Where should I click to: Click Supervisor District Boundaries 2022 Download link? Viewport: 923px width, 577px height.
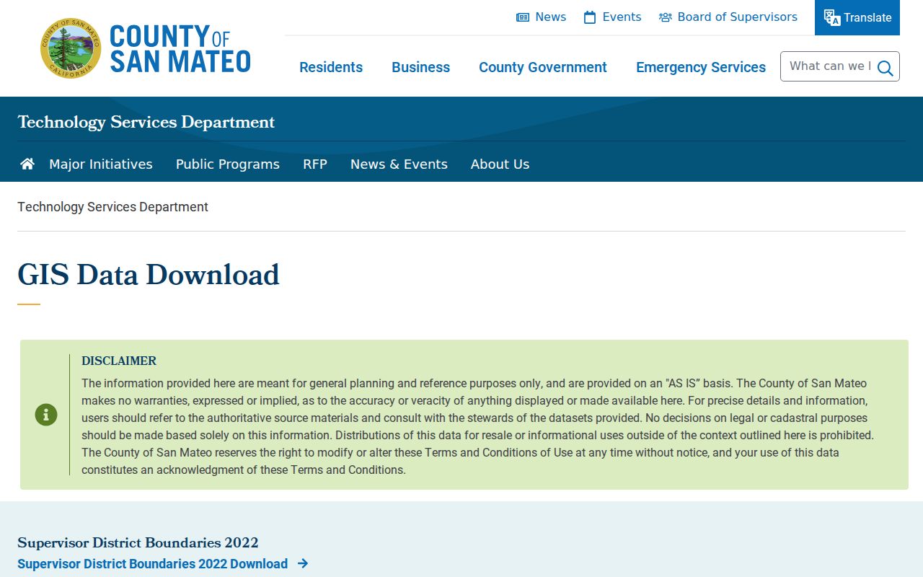pyautogui.click(x=153, y=563)
